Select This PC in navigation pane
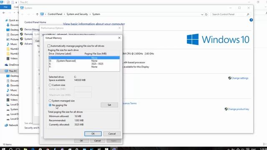267x150 pixels. (13, 71)
